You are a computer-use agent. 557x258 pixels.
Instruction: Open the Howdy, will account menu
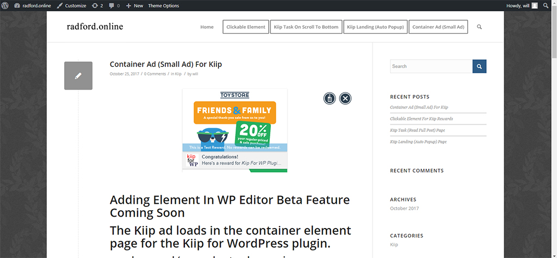coord(522,5)
